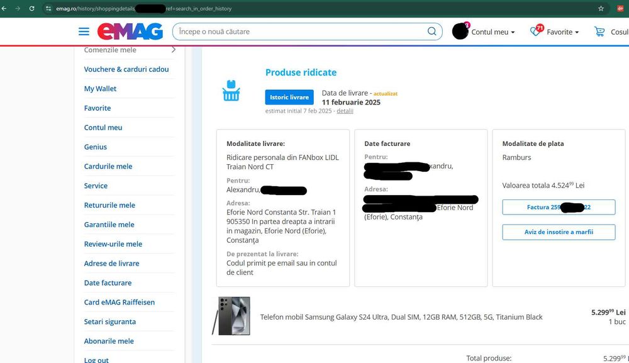
Task: Open the Telefon mobil Samsung Galaxy S24 Ultra link
Action: tap(401, 317)
